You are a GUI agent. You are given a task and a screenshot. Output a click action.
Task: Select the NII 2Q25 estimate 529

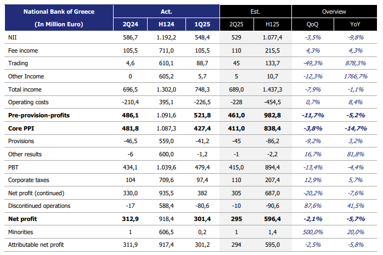[236, 37]
